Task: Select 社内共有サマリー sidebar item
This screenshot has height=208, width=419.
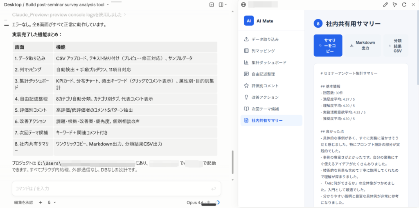Action: point(271,120)
